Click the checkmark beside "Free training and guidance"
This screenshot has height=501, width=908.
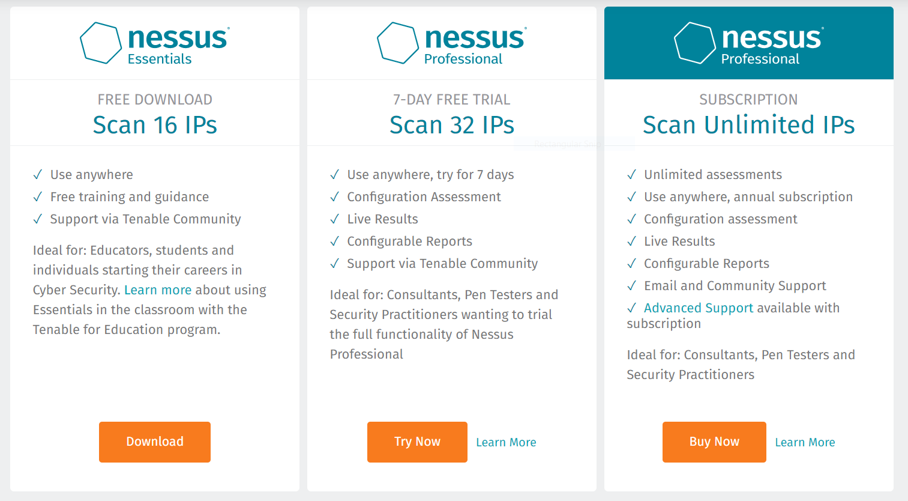(37, 196)
